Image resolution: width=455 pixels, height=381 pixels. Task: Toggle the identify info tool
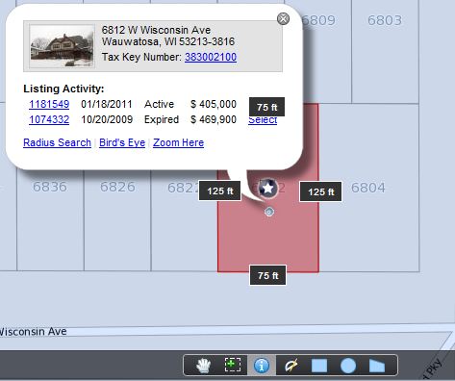click(262, 366)
